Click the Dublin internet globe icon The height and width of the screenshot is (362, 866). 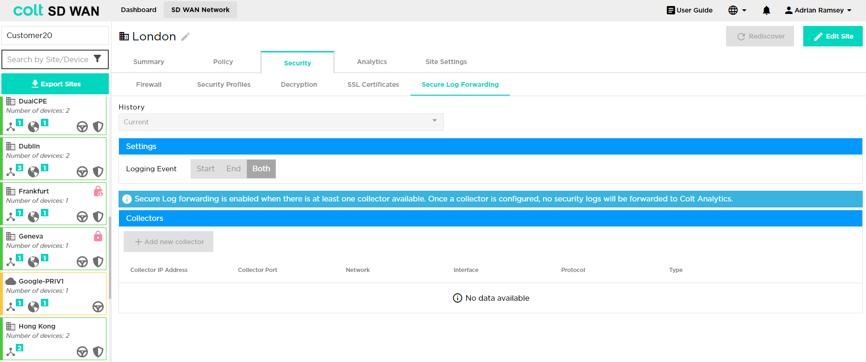point(33,171)
